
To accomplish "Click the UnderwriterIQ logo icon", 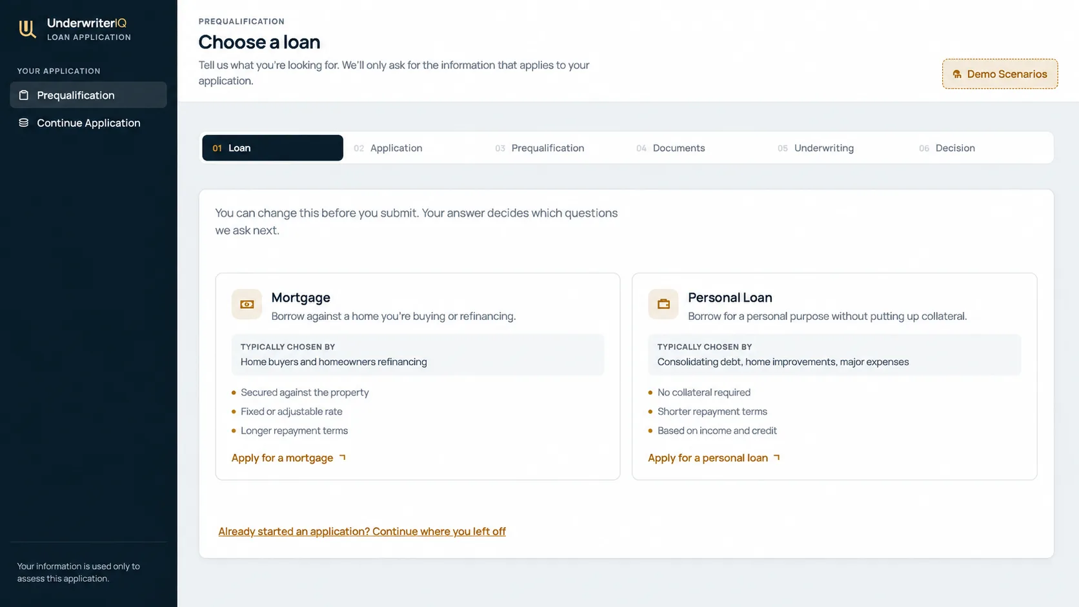I will (x=27, y=29).
